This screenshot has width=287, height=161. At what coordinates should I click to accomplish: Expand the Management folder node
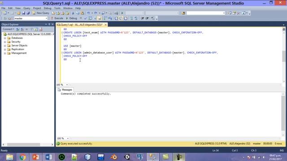click(x=5, y=53)
